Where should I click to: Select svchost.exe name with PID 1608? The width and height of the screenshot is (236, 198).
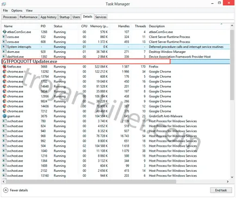point(15,166)
